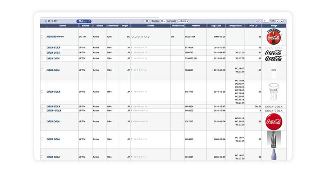Tick checkbox for row number 6179694

(42, 47)
